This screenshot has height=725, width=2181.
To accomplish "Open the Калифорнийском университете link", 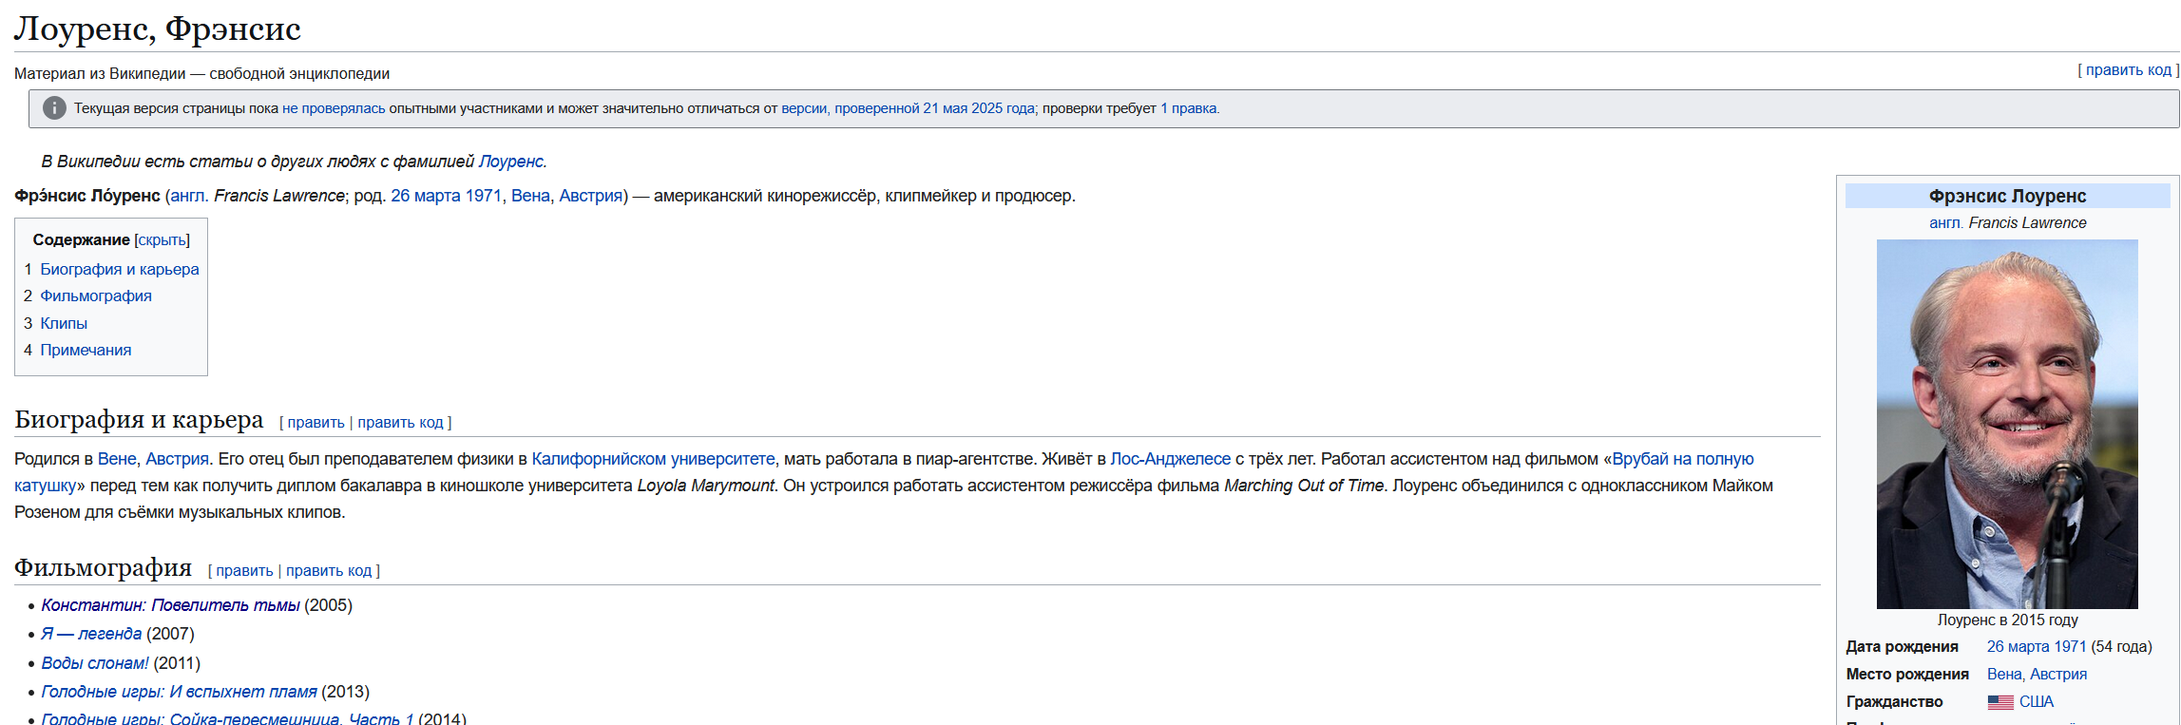I will coord(653,459).
